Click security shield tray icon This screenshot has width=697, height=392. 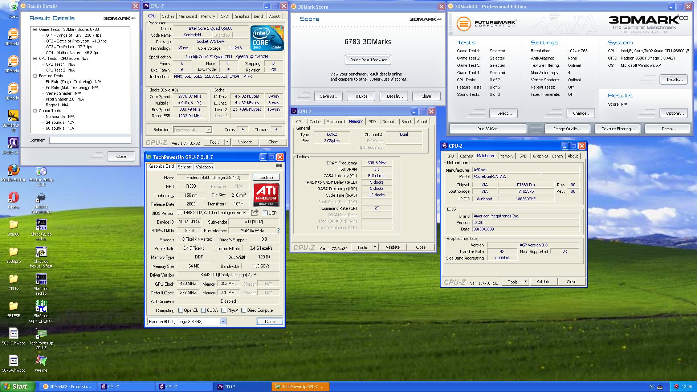pyautogui.click(x=676, y=387)
